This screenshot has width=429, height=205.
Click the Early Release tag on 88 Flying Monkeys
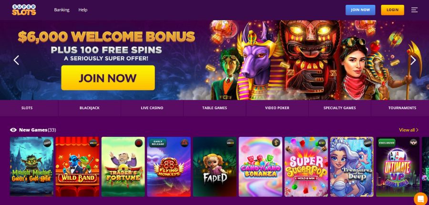158,143
